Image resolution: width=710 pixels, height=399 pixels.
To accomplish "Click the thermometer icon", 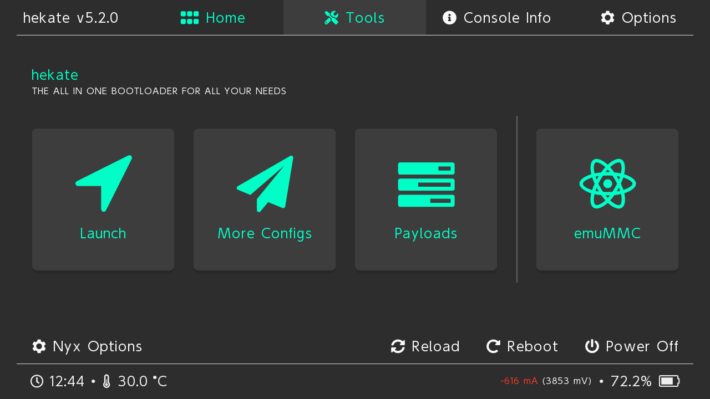I will point(107,381).
